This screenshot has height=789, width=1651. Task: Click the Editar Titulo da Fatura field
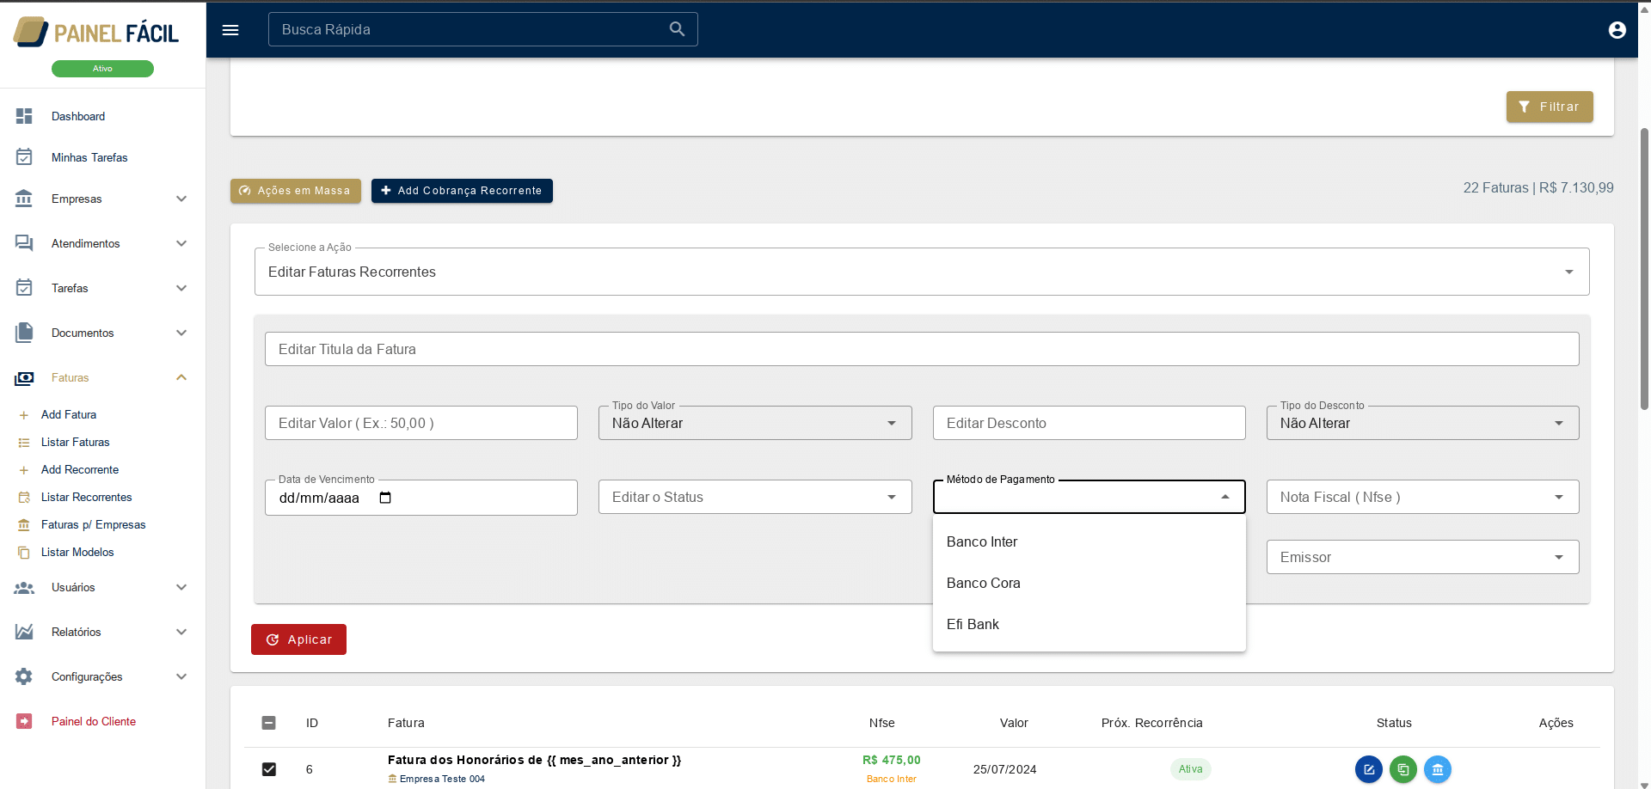[921, 349]
